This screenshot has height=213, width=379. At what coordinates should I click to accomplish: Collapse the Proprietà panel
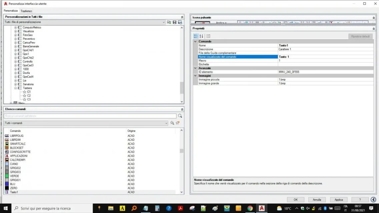pyautogui.click(x=374, y=29)
